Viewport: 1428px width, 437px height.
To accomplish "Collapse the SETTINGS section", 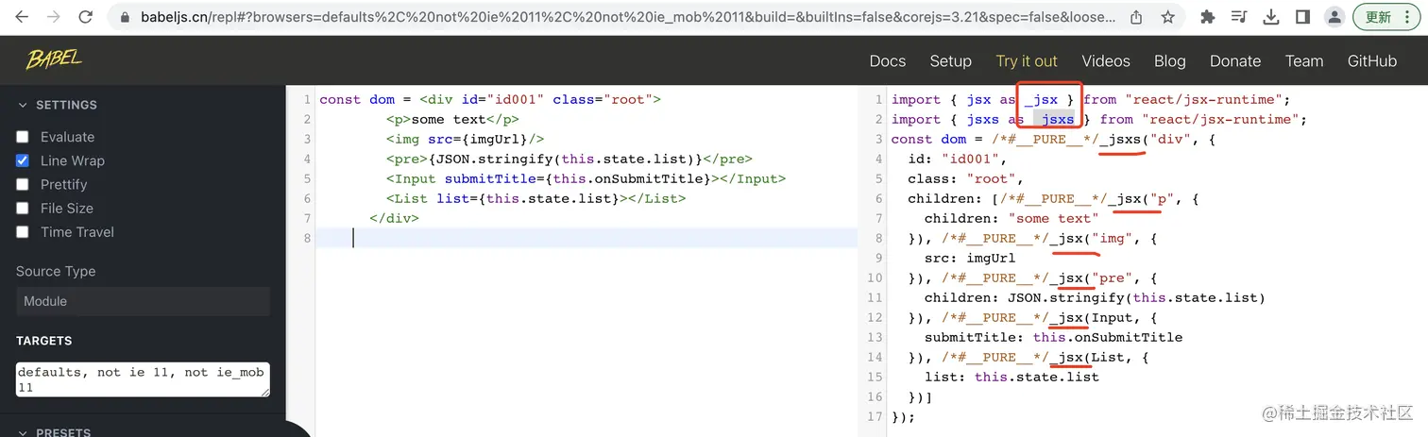I will click(x=57, y=105).
